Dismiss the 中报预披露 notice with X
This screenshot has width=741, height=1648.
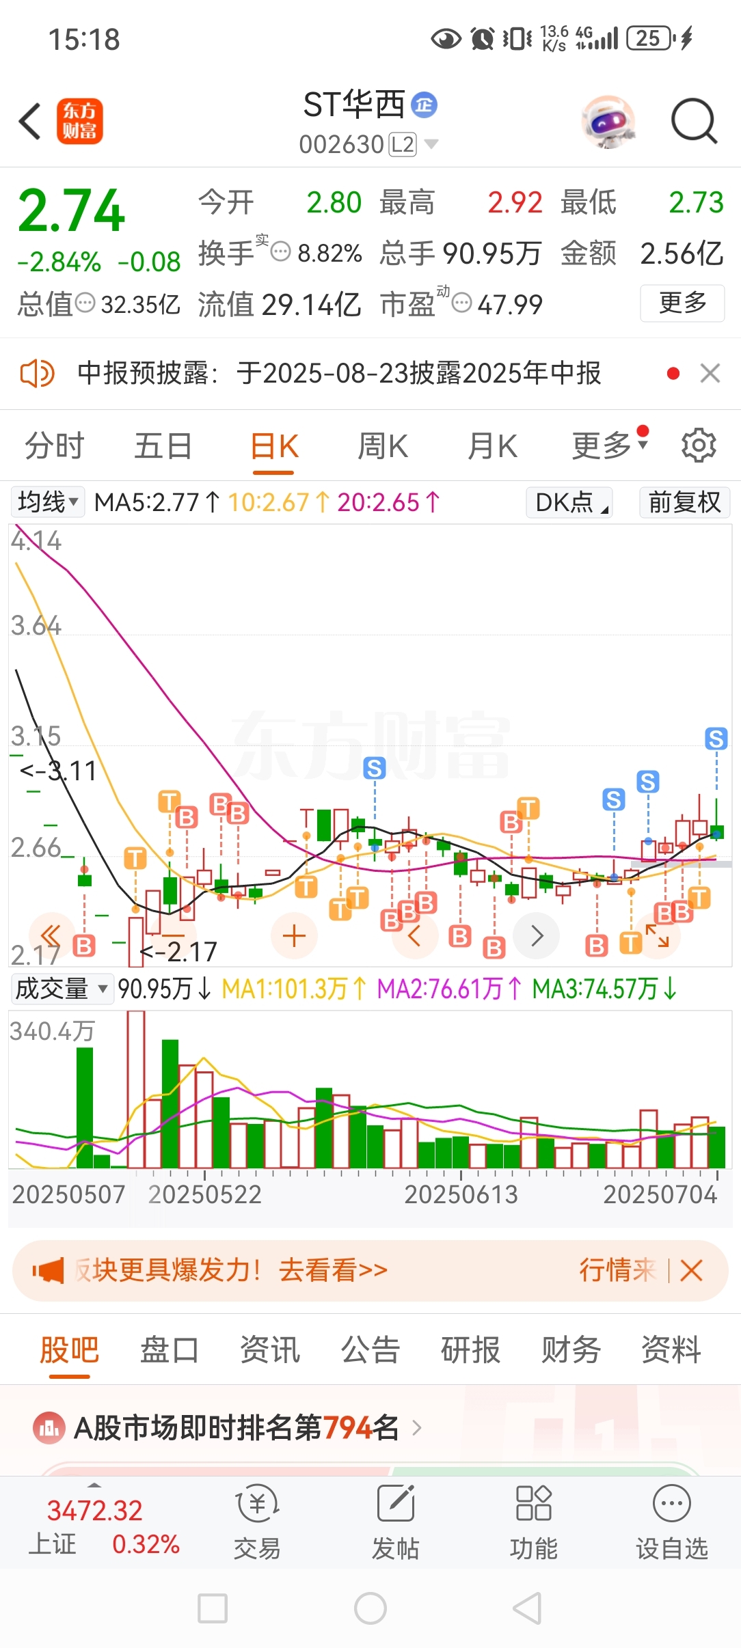pyautogui.click(x=710, y=374)
